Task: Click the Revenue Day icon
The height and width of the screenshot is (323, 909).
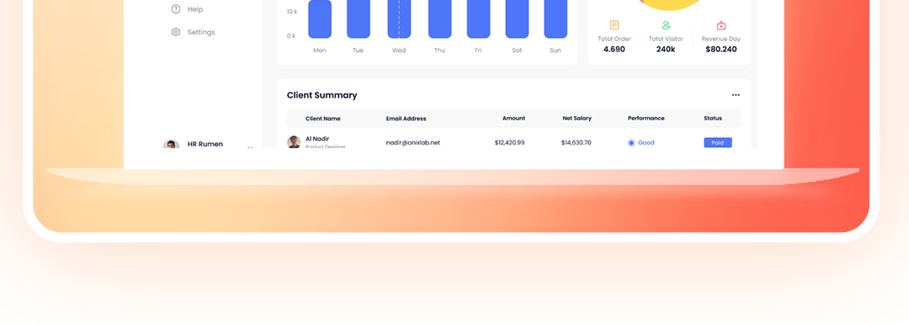Action: coord(721,25)
